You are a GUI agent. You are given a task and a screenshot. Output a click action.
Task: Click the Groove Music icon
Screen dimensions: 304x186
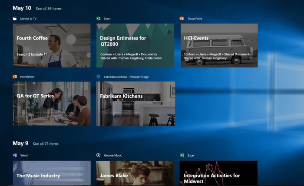point(98,155)
